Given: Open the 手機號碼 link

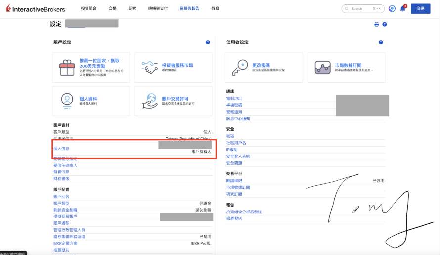Looking at the screenshot, I should 234,105.
